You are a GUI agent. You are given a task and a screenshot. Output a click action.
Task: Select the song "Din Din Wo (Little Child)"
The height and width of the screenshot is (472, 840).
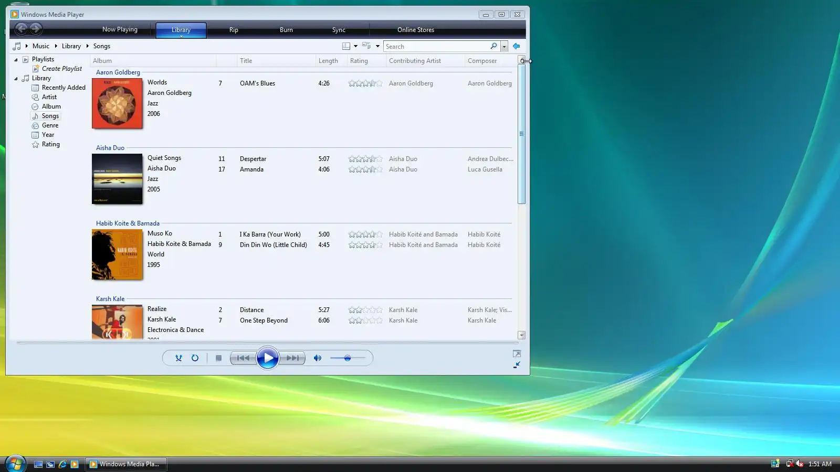(x=274, y=245)
